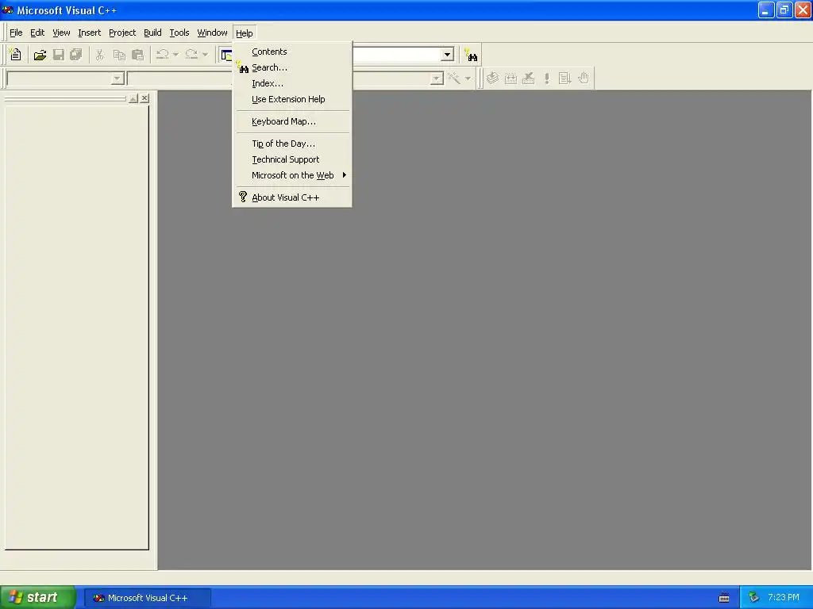This screenshot has height=609, width=813.
Task: Restore down the Visual C++ window
Action: (x=784, y=10)
